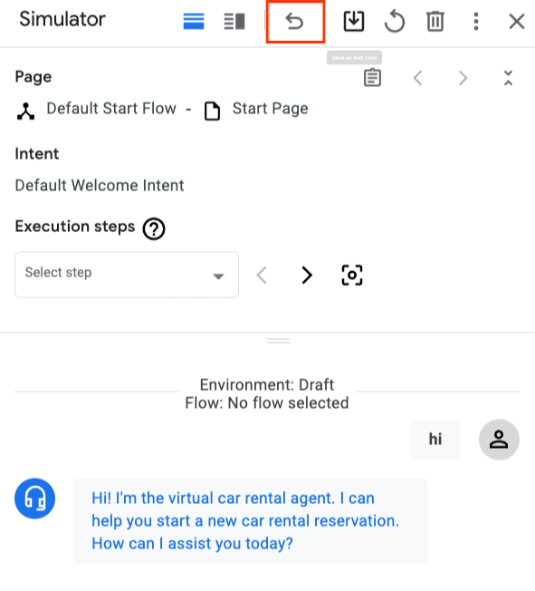Screen dimensions: 535x591
Task: Open the Select step dropdown
Action: click(x=127, y=275)
